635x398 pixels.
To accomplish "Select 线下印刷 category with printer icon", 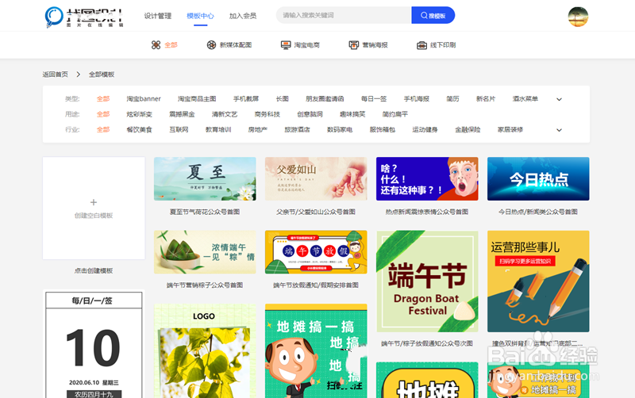I will click(436, 45).
